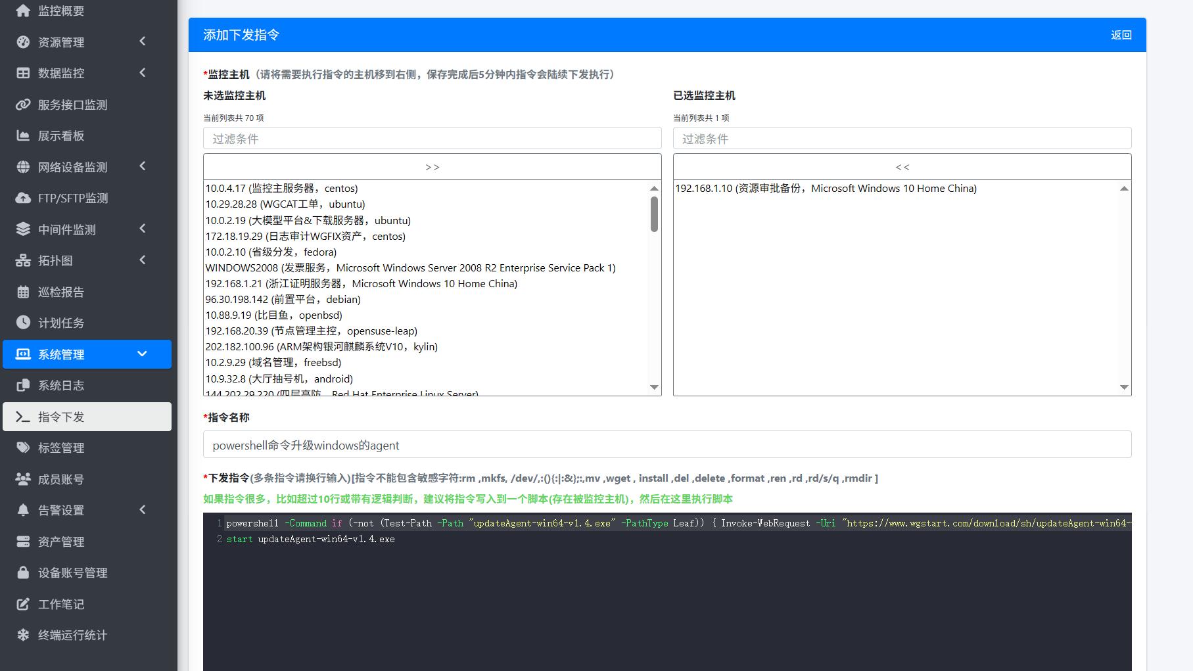Screen dimensions: 1193x671
Task: Expand the 资源管理 submenu chevron
Action: tap(143, 41)
